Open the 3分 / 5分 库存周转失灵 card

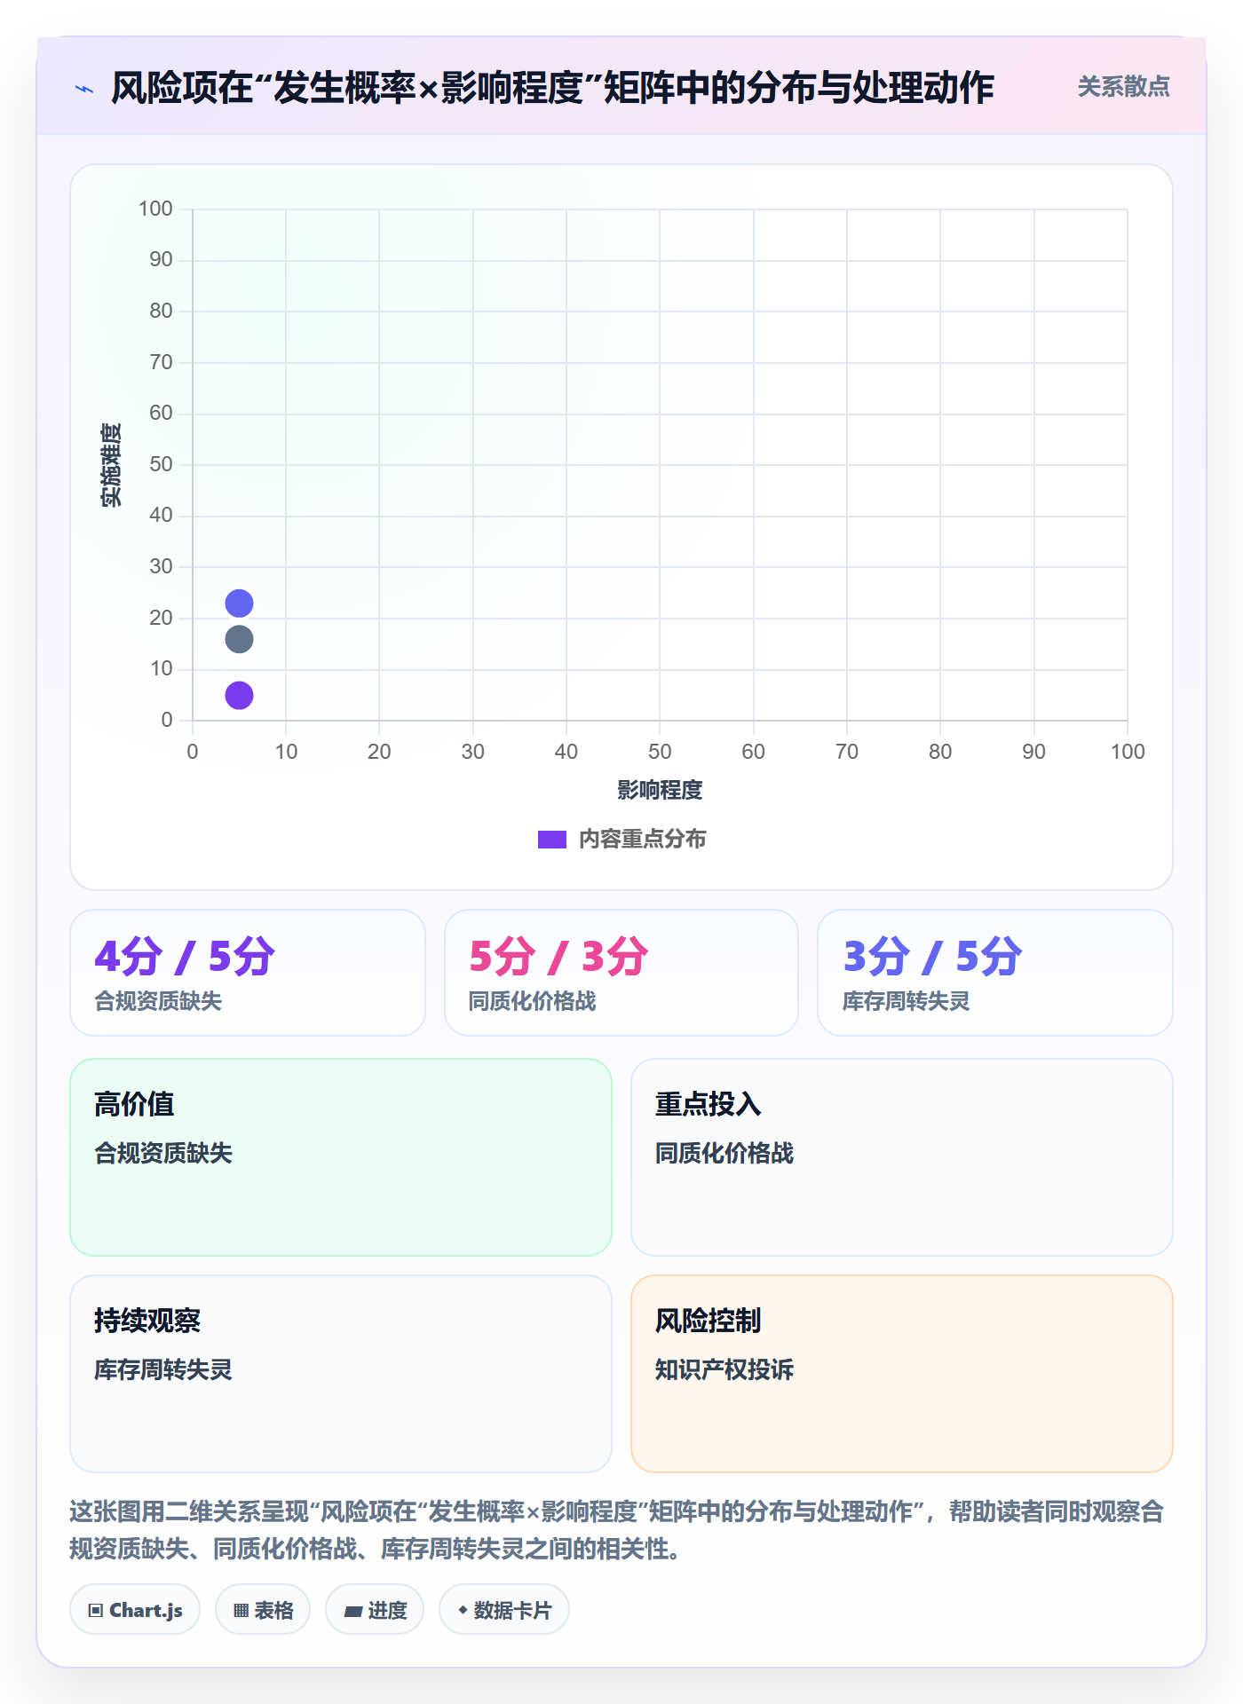click(x=995, y=973)
